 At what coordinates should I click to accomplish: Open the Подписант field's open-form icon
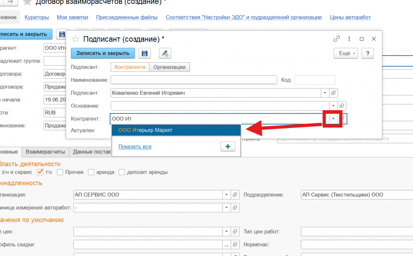334,93
